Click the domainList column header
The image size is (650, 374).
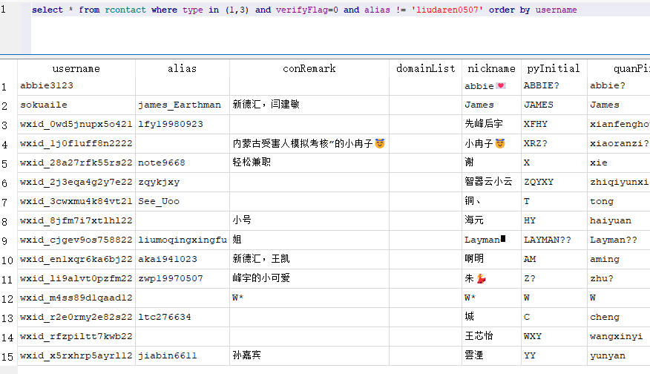point(426,68)
